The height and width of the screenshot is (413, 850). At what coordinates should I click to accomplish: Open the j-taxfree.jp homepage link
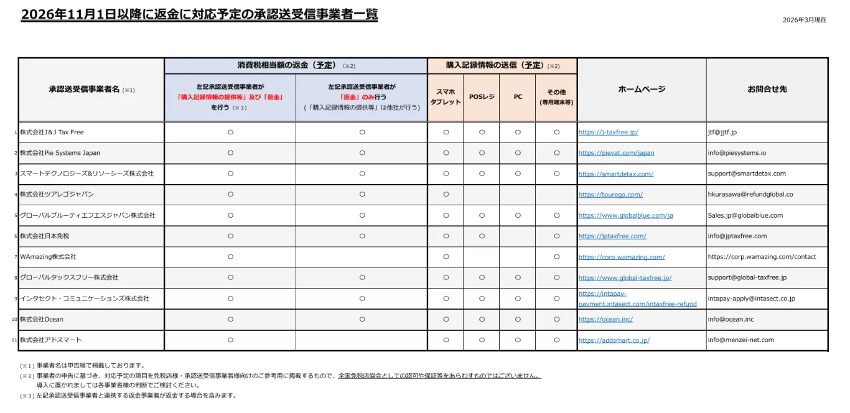(x=608, y=132)
